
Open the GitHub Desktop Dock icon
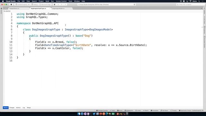pos(88,114)
